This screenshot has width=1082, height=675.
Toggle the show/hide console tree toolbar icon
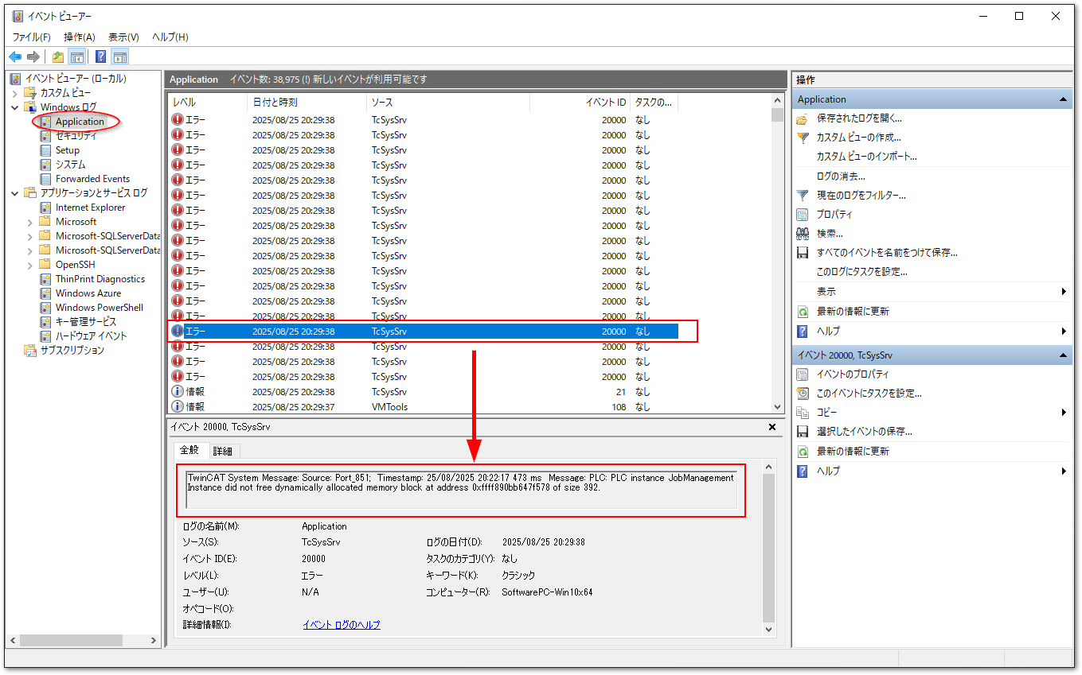77,56
